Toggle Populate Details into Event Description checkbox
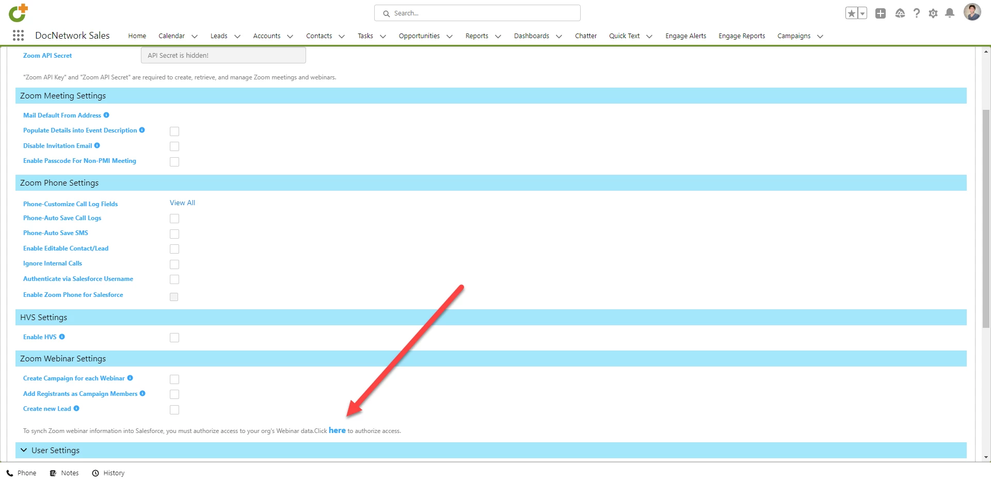 (174, 131)
